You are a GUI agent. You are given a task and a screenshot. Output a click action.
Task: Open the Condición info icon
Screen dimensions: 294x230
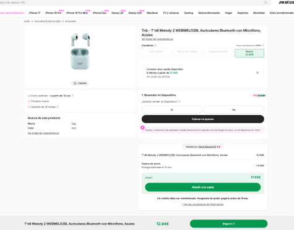tap(155, 45)
